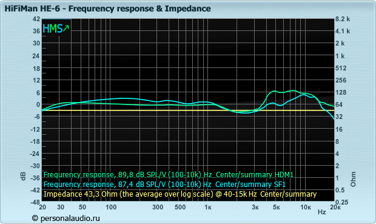
Task: Click the 64 Ohm label on right axis
Action: coord(340,104)
